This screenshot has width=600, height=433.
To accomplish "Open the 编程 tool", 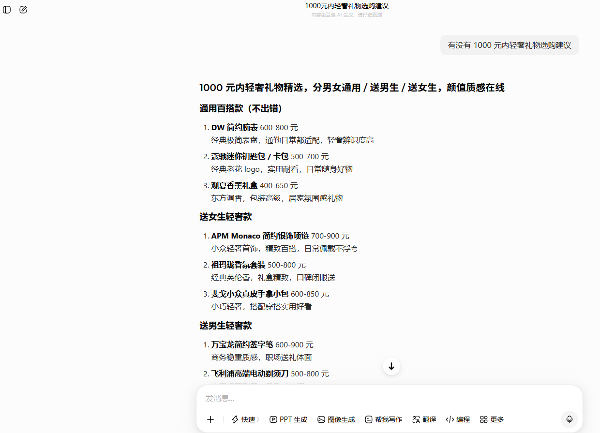I will (x=458, y=419).
